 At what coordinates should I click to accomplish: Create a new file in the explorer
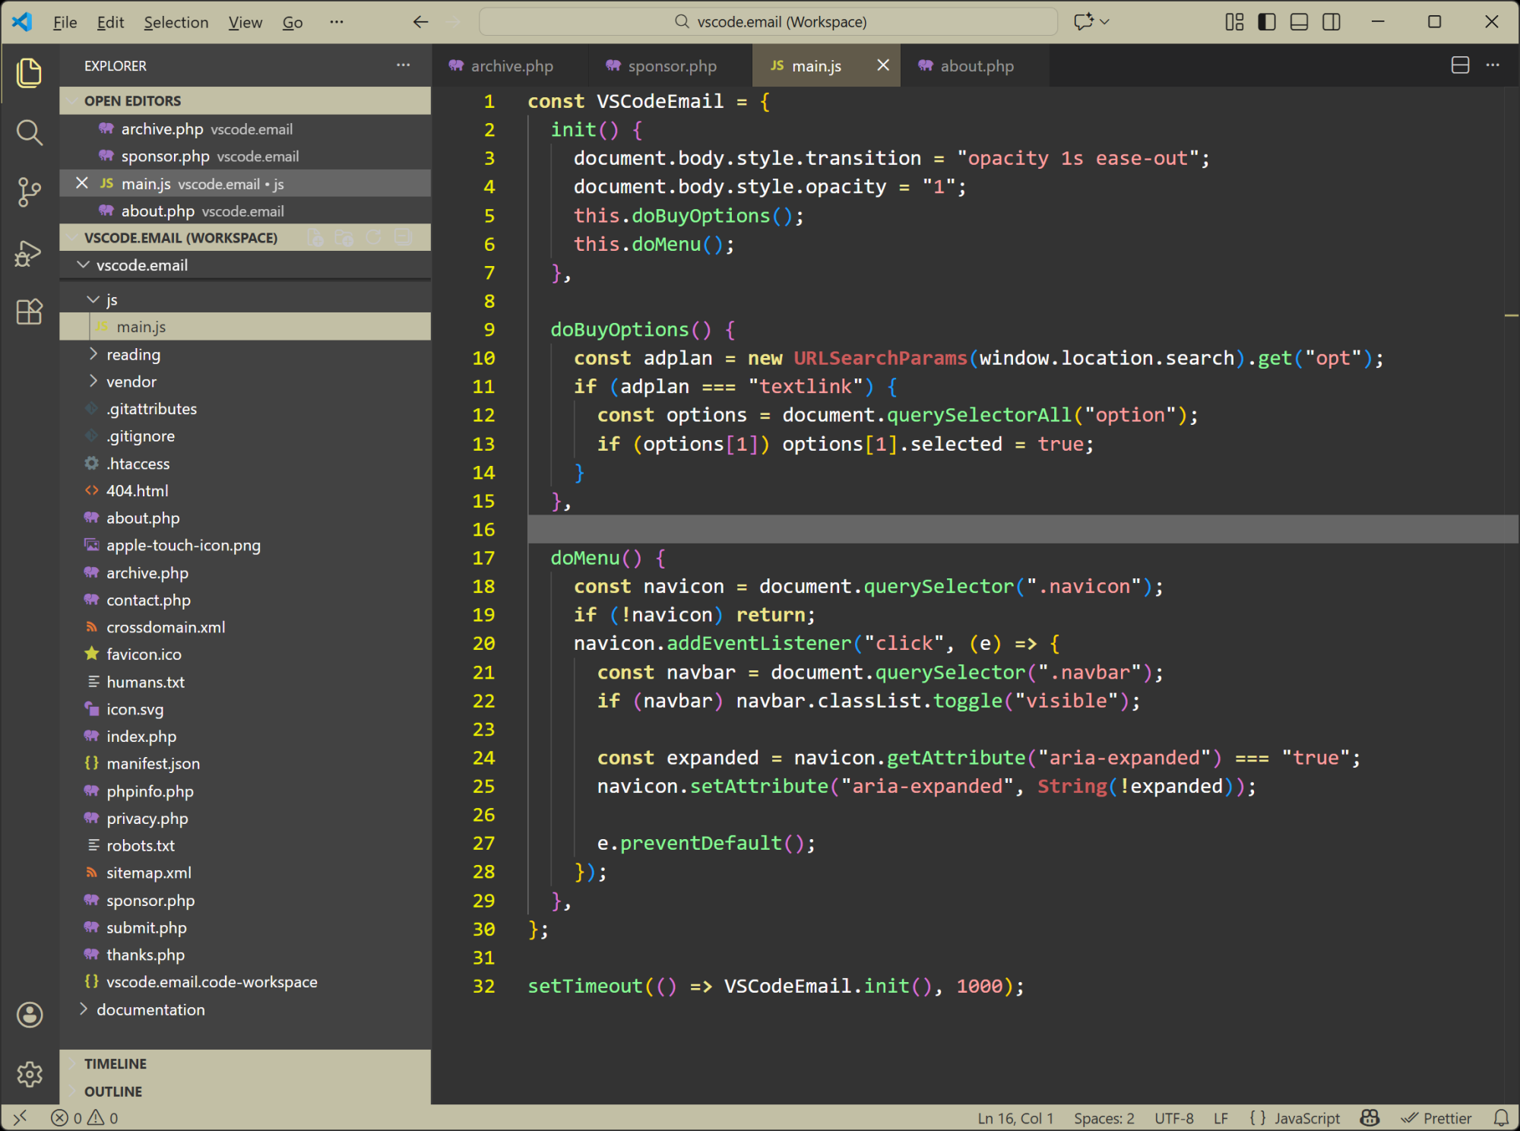(316, 237)
